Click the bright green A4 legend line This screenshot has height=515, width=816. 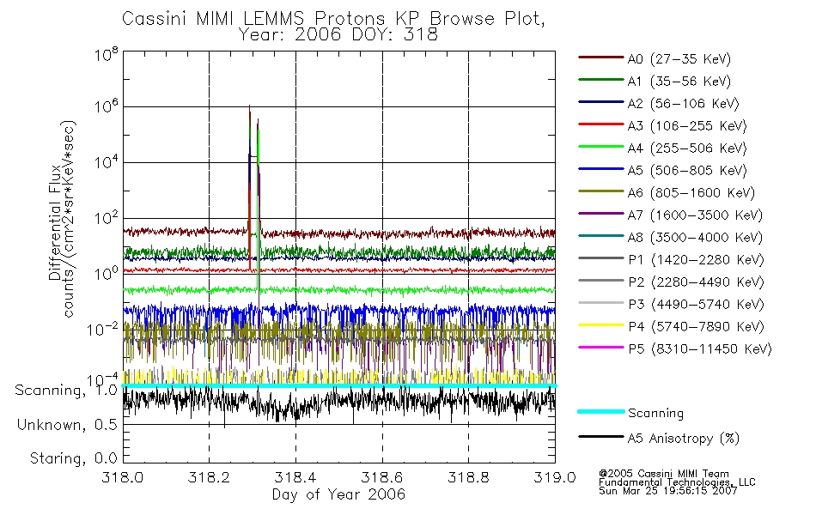point(601,147)
